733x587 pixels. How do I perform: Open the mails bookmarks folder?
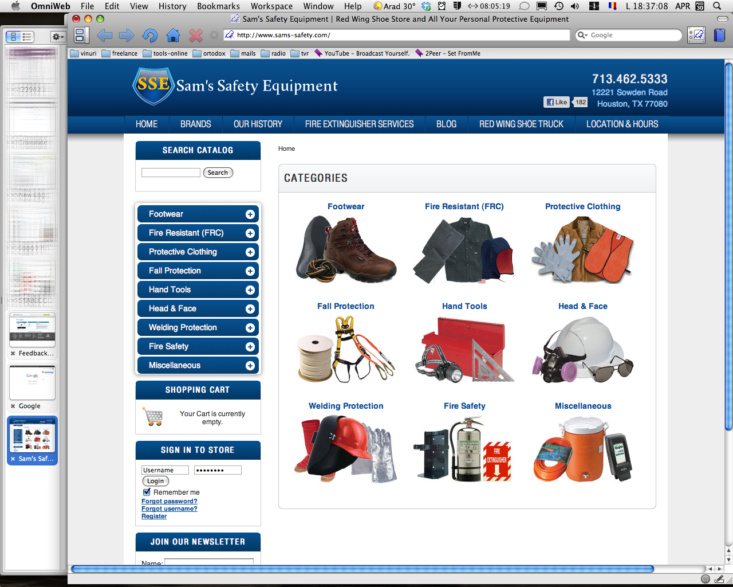243,53
